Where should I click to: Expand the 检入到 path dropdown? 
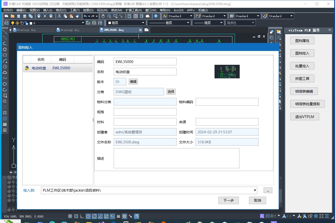coord(255,190)
